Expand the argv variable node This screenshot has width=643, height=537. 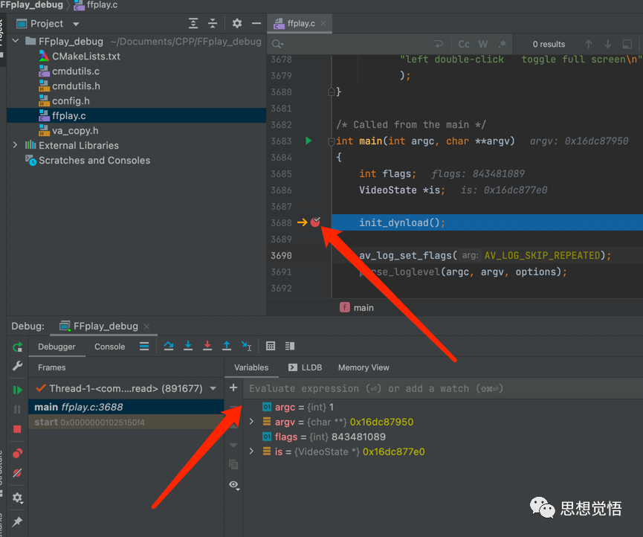coord(251,422)
